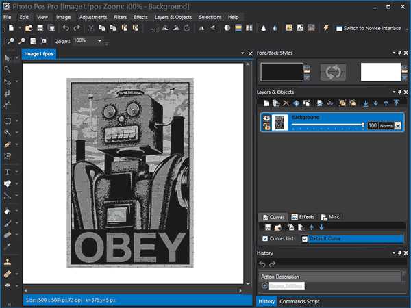Expand the Fore/Back Styles panel options arrow
Screen dimensions: 411x308
(394, 53)
